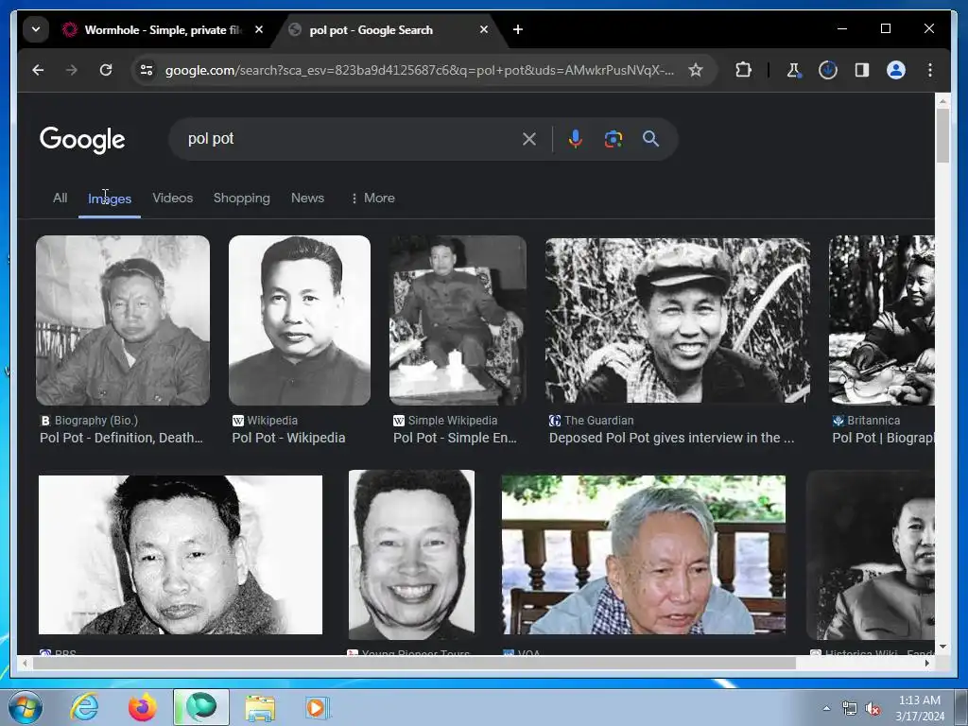View site information icon in address bar
This screenshot has height=726, width=968.
pos(147,70)
